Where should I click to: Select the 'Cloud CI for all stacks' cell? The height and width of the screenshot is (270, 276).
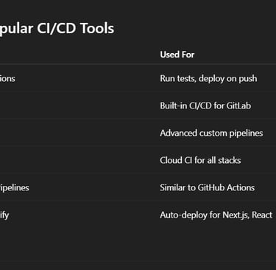click(x=200, y=160)
